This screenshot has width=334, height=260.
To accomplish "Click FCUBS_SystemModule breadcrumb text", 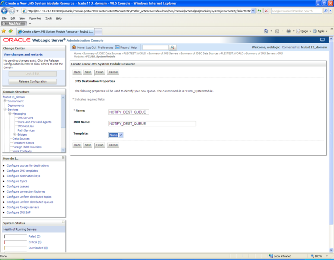I will coord(100,57).
